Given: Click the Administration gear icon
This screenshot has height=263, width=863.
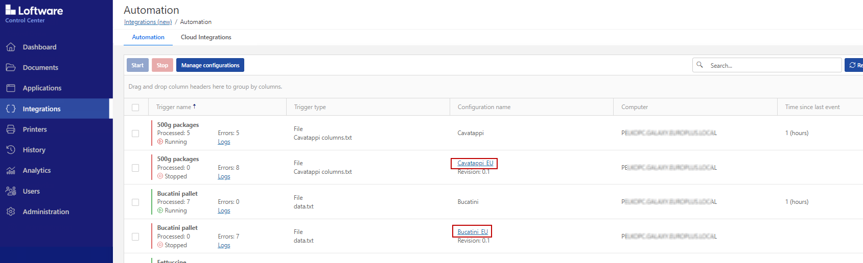Looking at the screenshot, I should pyautogui.click(x=11, y=212).
